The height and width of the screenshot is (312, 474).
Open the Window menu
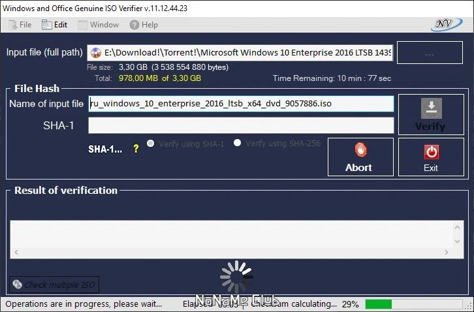coord(98,25)
